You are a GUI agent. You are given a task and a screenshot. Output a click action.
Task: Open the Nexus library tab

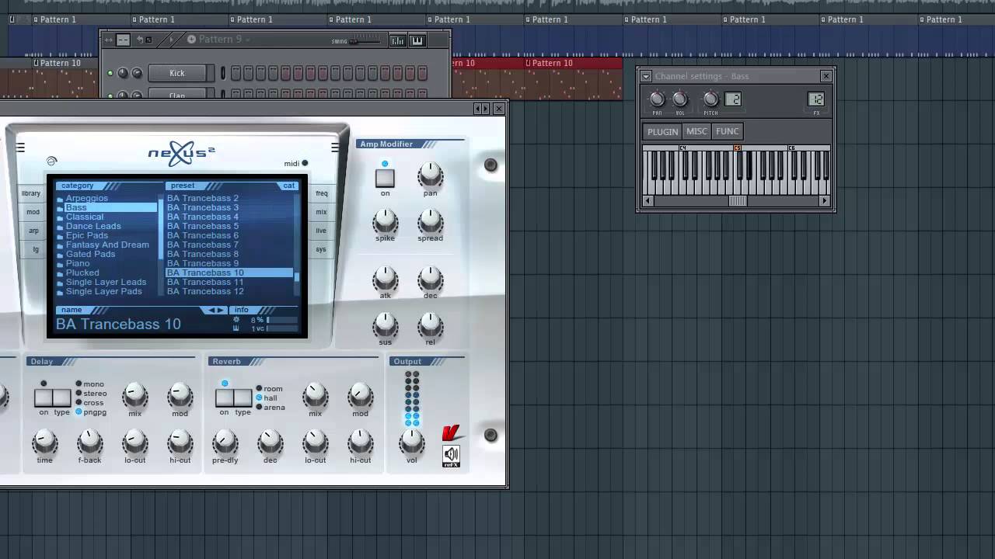coord(31,193)
